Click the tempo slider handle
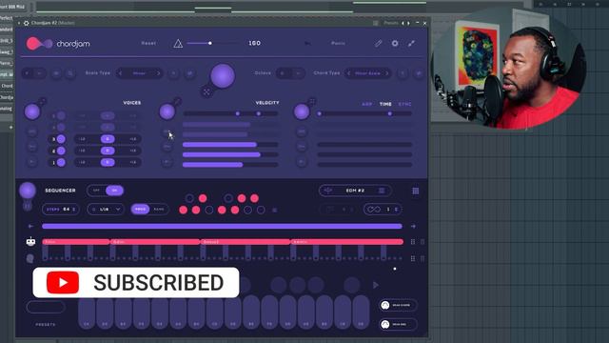609x343 pixels. (210, 43)
